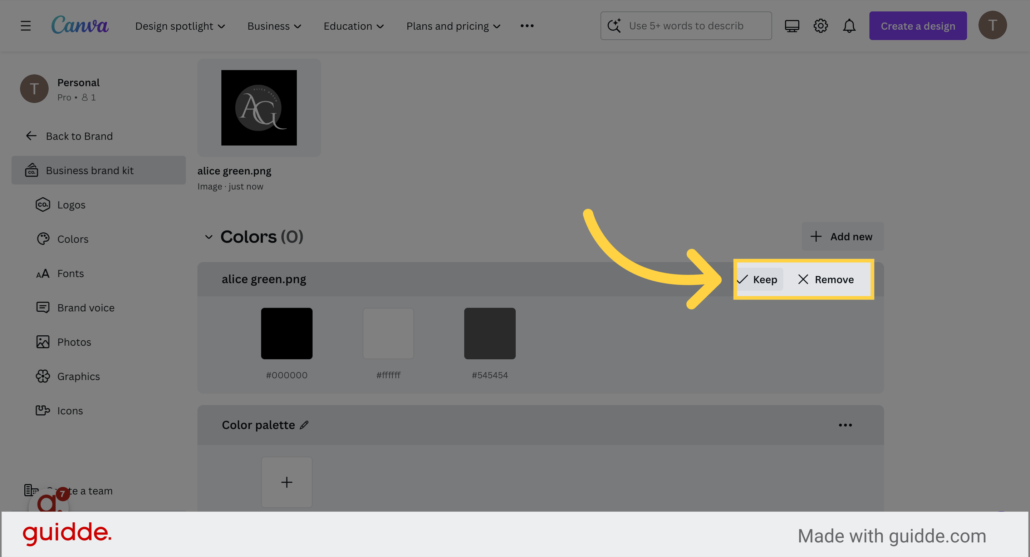Select the Logos section in sidebar
This screenshot has width=1030, height=557.
pyautogui.click(x=71, y=204)
